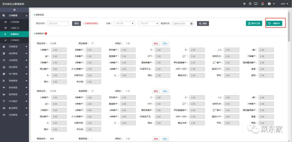Collapse the sidebar with the top bars icon
This screenshot has width=292, height=142.
[14, 10]
